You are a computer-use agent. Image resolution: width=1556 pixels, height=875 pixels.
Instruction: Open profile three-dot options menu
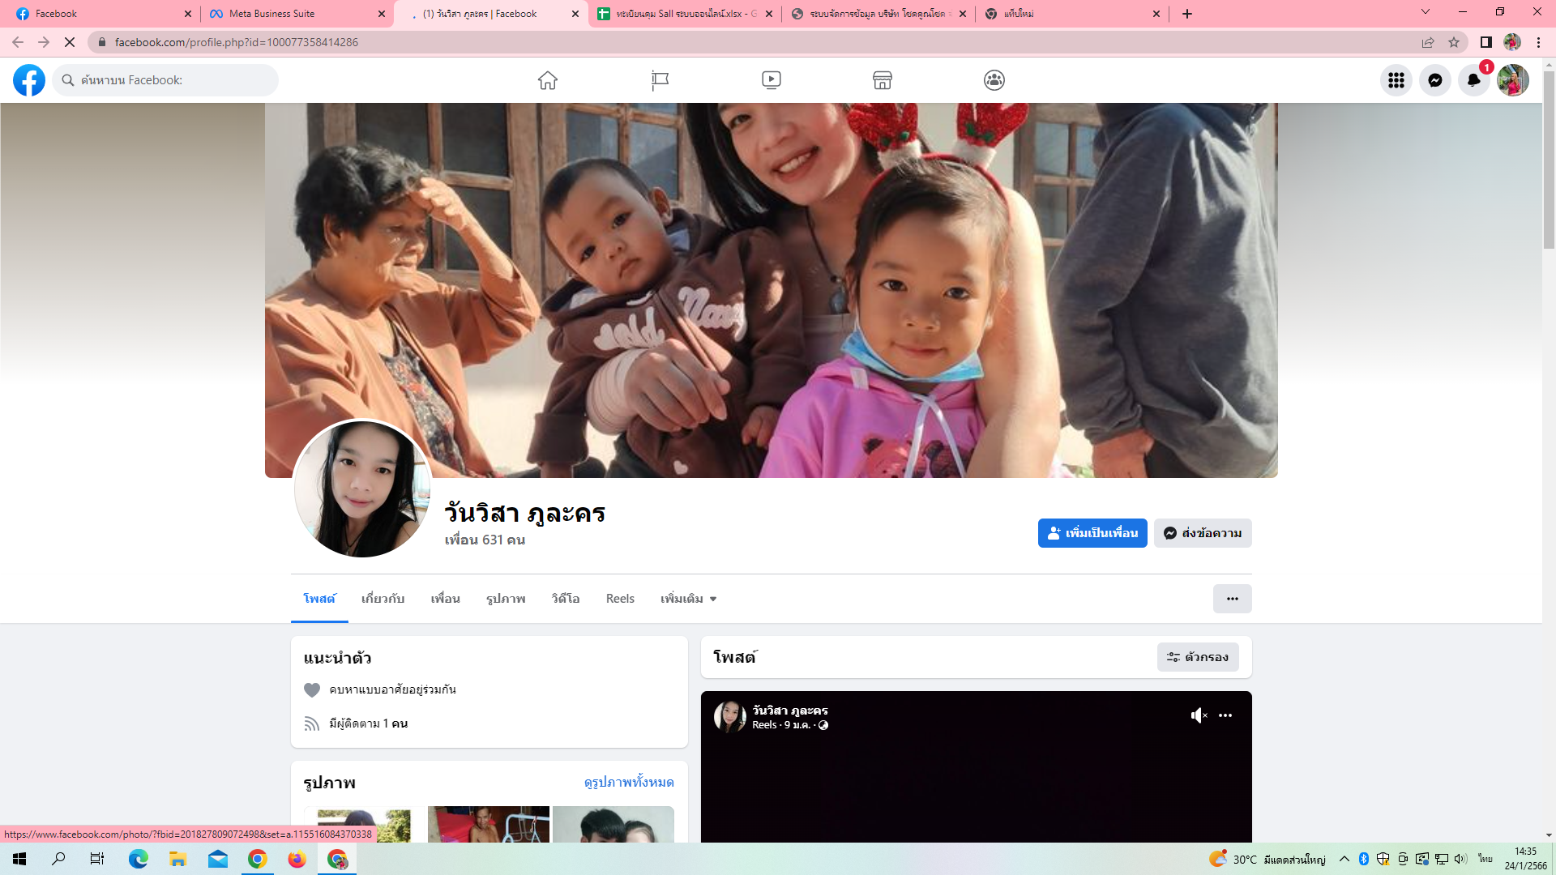[x=1232, y=599]
